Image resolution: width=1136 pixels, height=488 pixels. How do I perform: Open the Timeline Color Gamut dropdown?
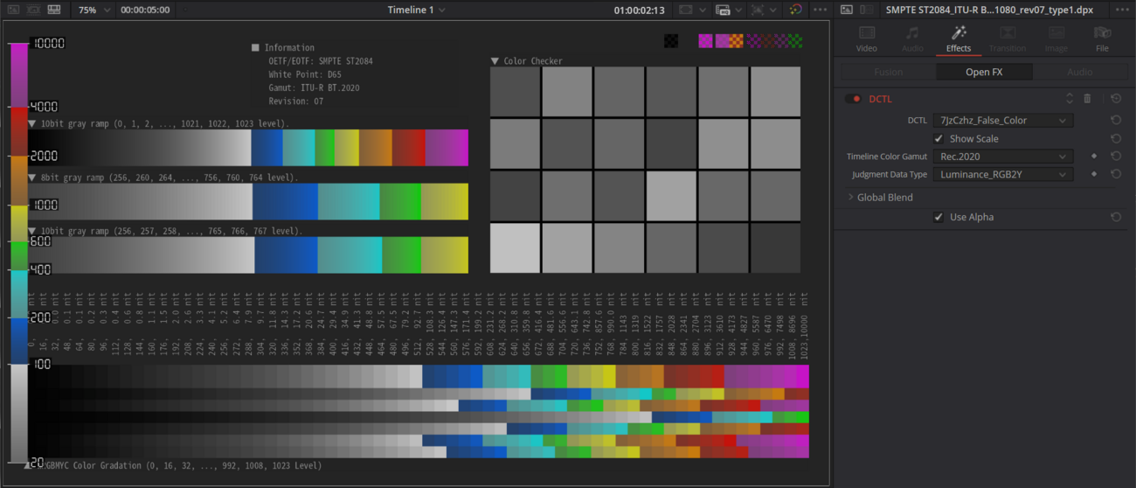coord(1002,157)
